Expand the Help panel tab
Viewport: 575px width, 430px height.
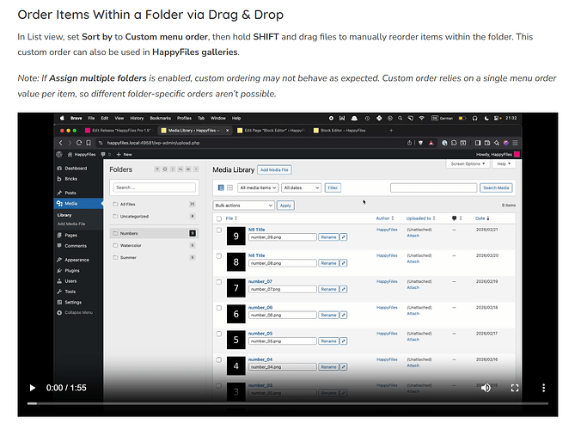(504, 164)
